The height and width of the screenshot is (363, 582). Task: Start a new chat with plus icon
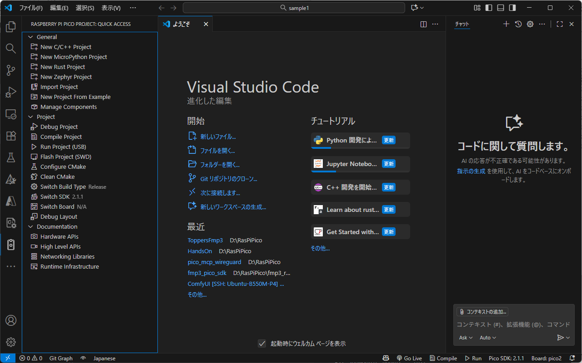point(506,24)
